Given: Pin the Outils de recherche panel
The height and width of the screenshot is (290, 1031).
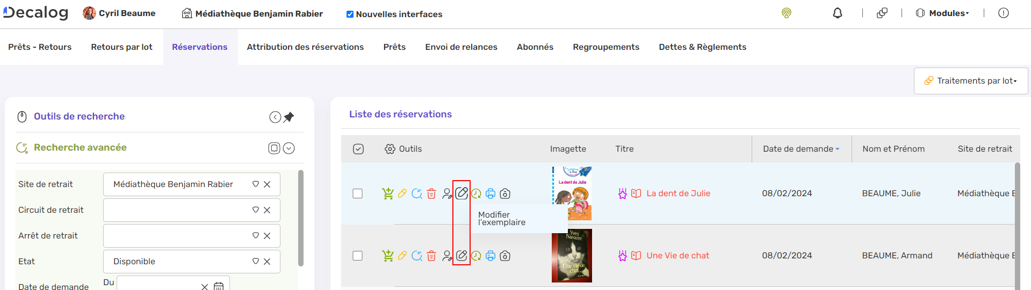Looking at the screenshot, I should pos(289,117).
